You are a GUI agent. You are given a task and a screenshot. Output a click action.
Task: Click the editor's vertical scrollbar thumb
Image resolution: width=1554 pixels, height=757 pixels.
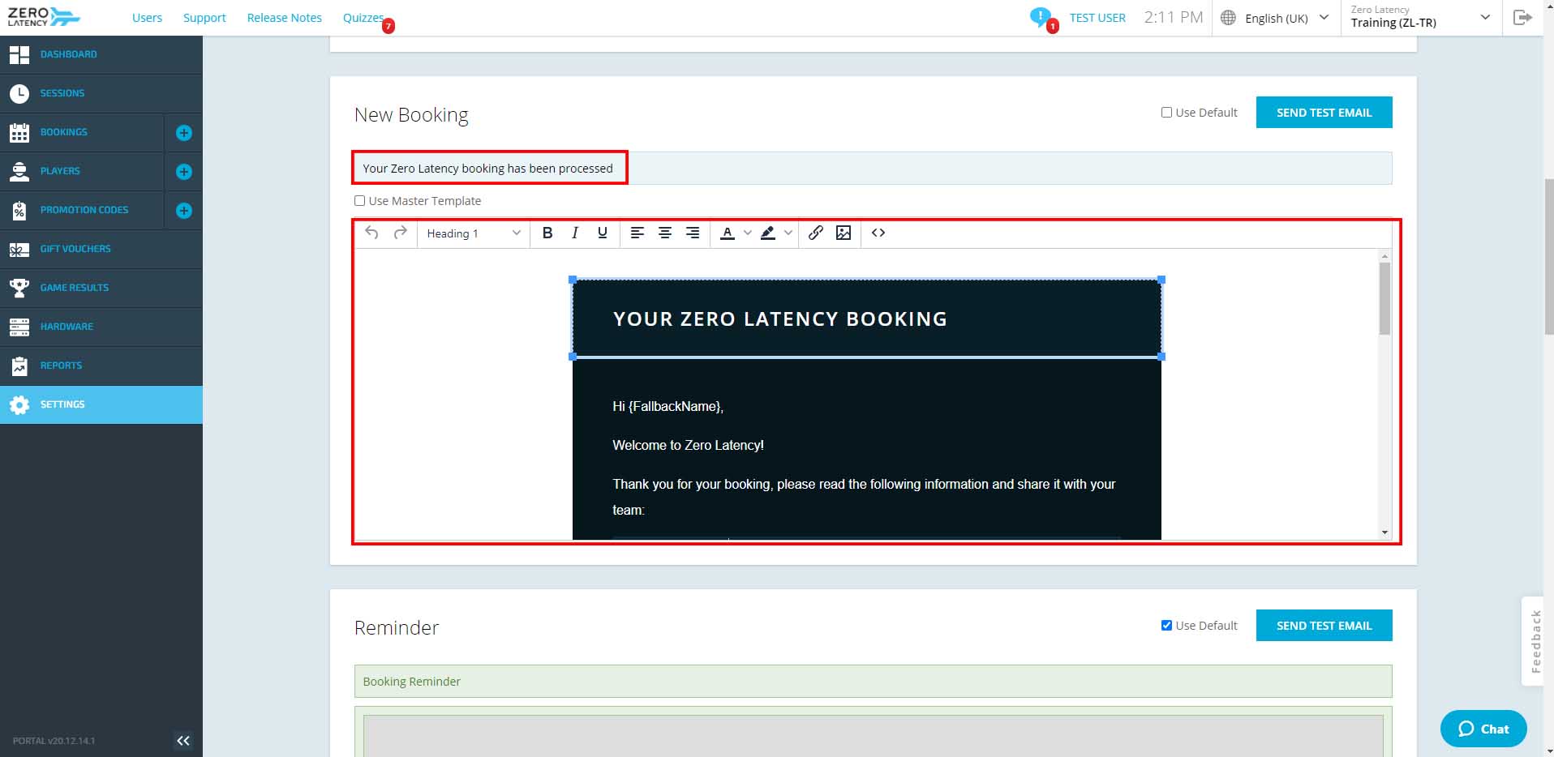[1384, 298]
